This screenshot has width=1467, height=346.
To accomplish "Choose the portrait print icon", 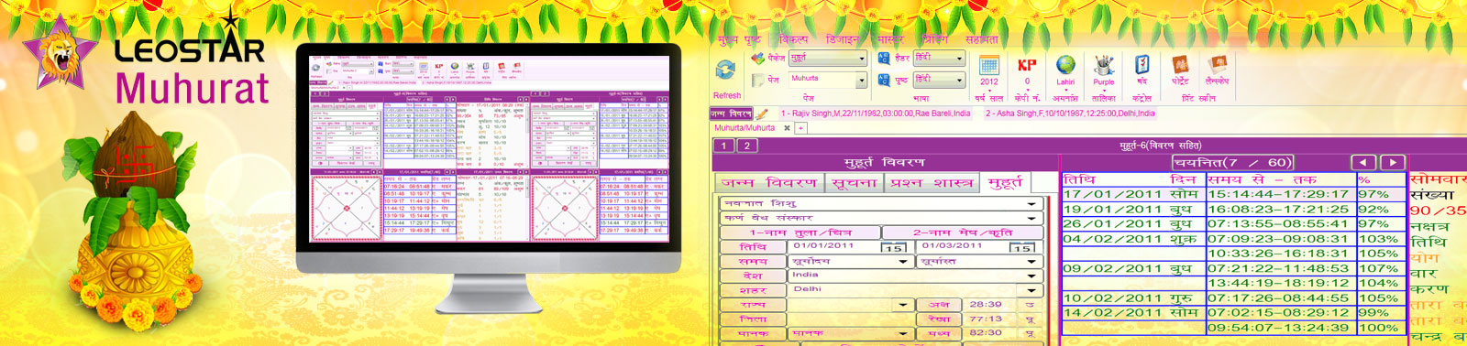I will pyautogui.click(x=1180, y=65).
